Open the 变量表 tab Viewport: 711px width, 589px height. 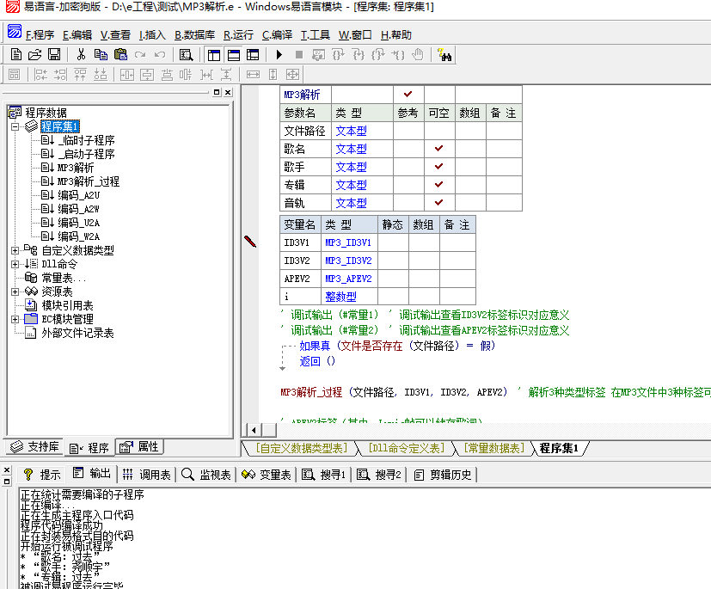(267, 475)
